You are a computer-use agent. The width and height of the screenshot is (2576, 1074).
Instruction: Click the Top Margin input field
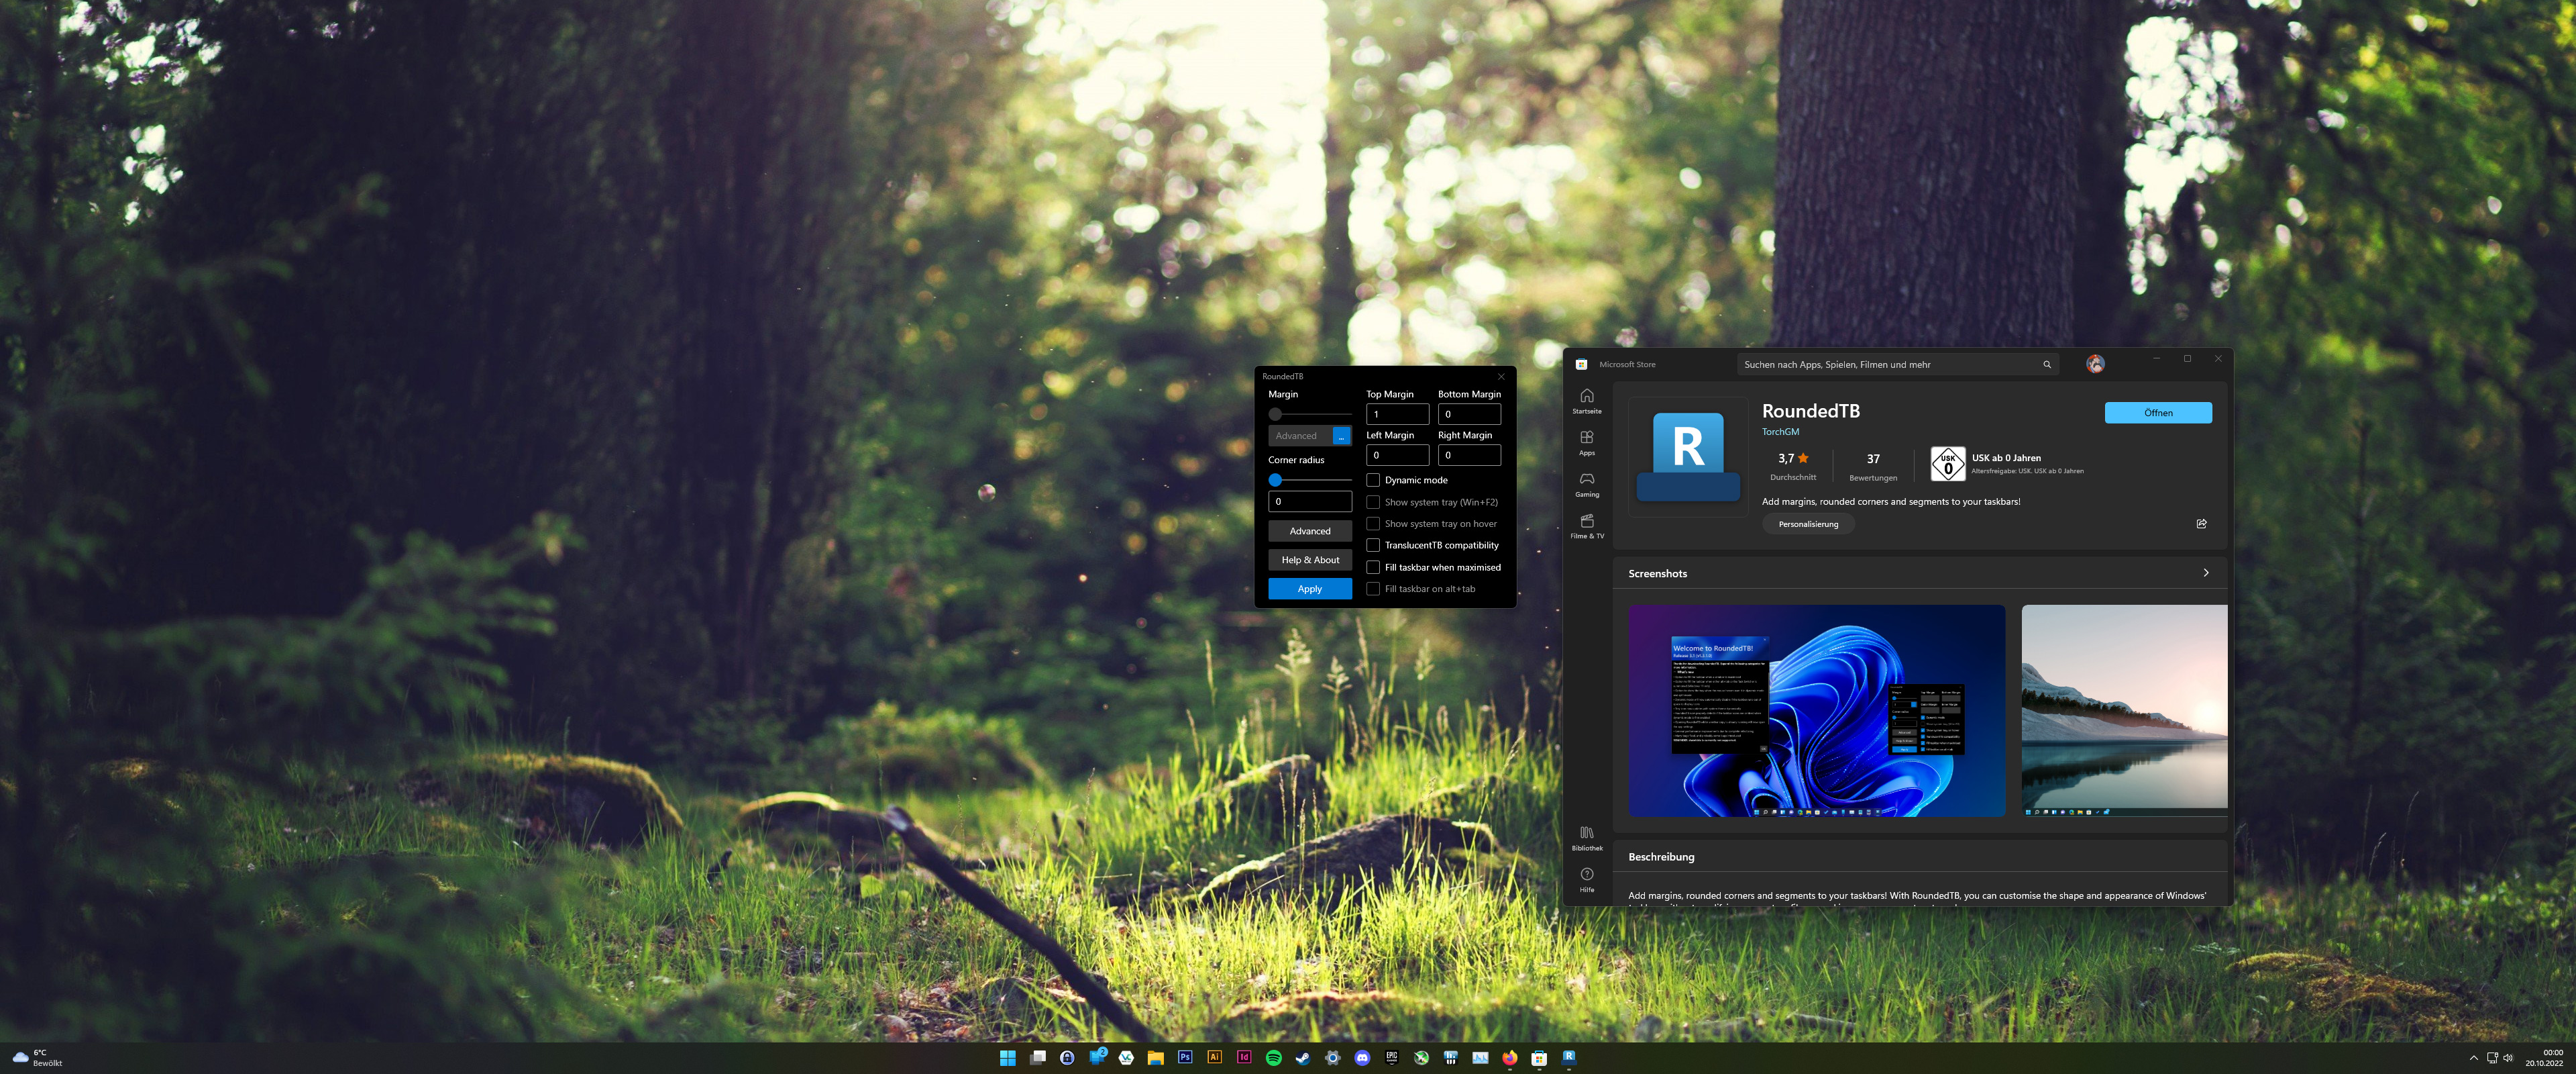coord(1397,414)
